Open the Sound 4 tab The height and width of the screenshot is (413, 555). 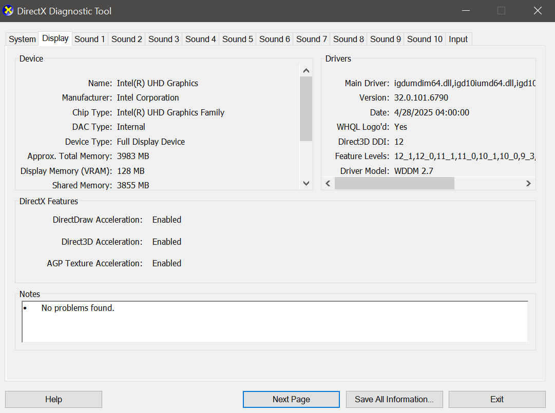pyautogui.click(x=200, y=40)
